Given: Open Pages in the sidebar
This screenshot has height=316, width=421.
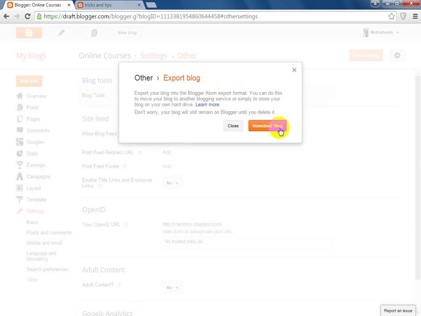Looking at the screenshot, I should [33, 119].
